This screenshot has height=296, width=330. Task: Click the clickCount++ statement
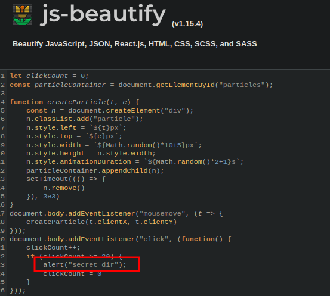[53, 248]
